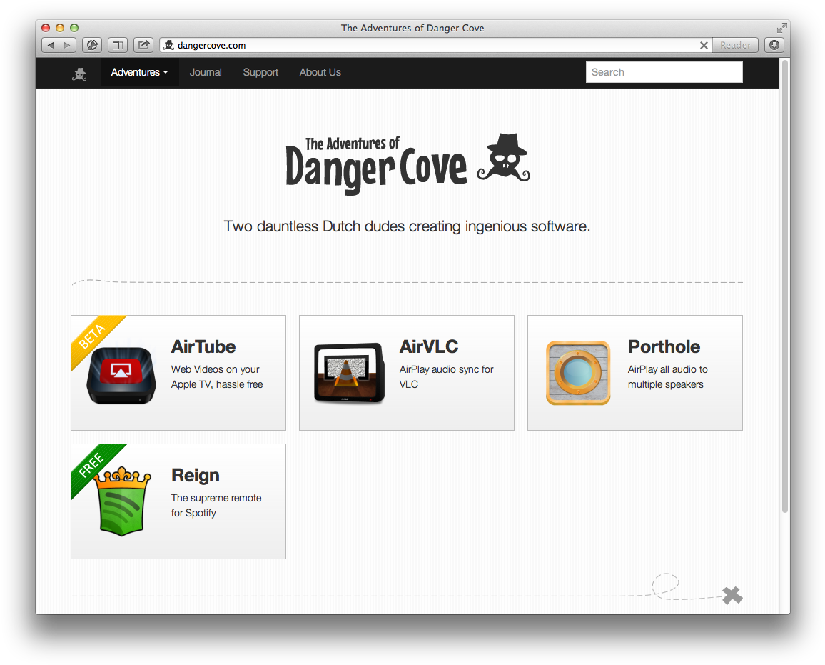Click the website Search input field
The width and height of the screenshot is (825, 665).
(x=664, y=72)
